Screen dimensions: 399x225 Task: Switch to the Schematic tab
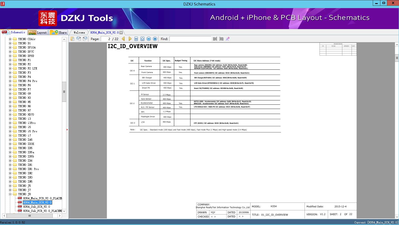click(x=14, y=32)
